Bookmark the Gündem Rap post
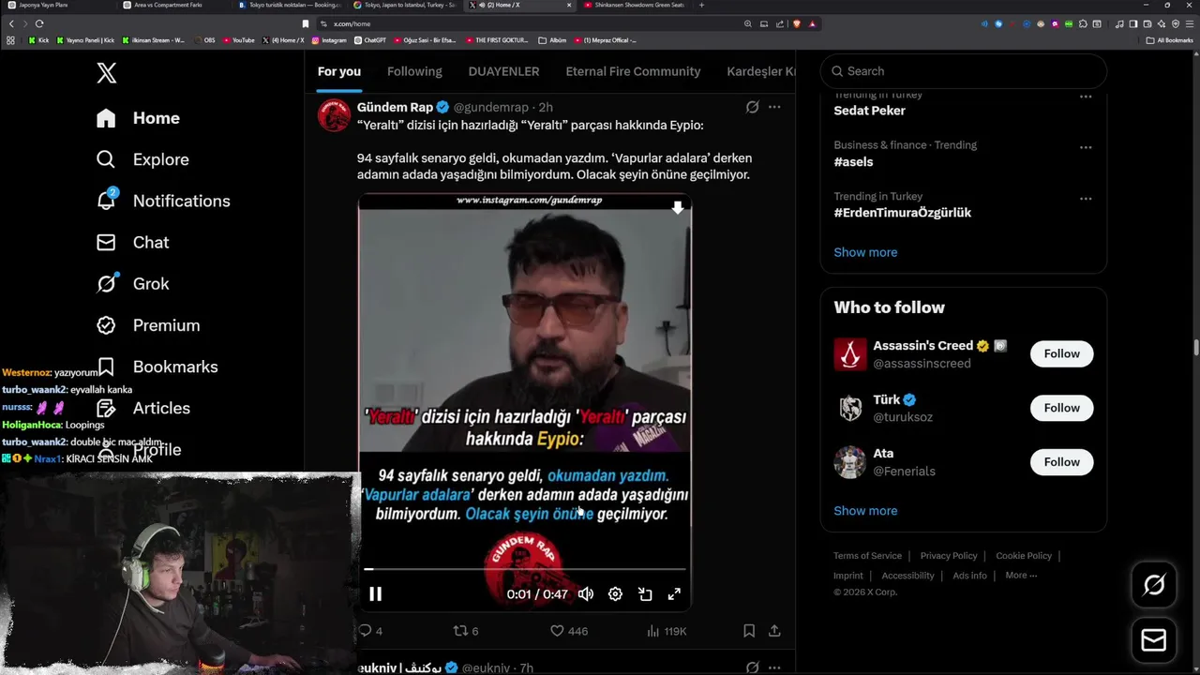 [x=749, y=631]
